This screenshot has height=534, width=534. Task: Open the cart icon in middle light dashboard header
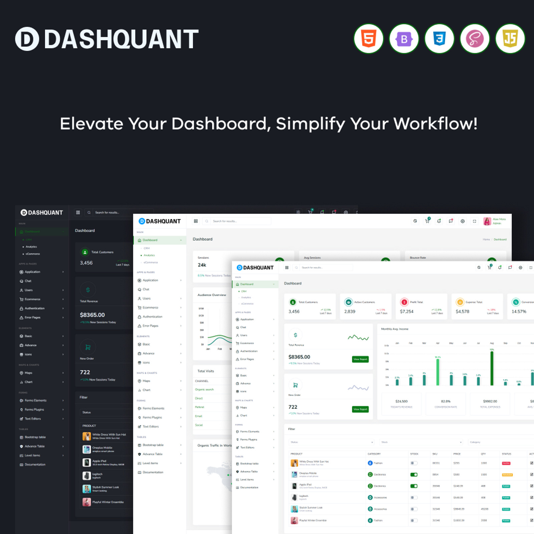[427, 221]
